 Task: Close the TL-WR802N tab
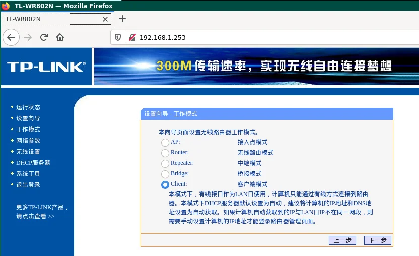coord(105,19)
